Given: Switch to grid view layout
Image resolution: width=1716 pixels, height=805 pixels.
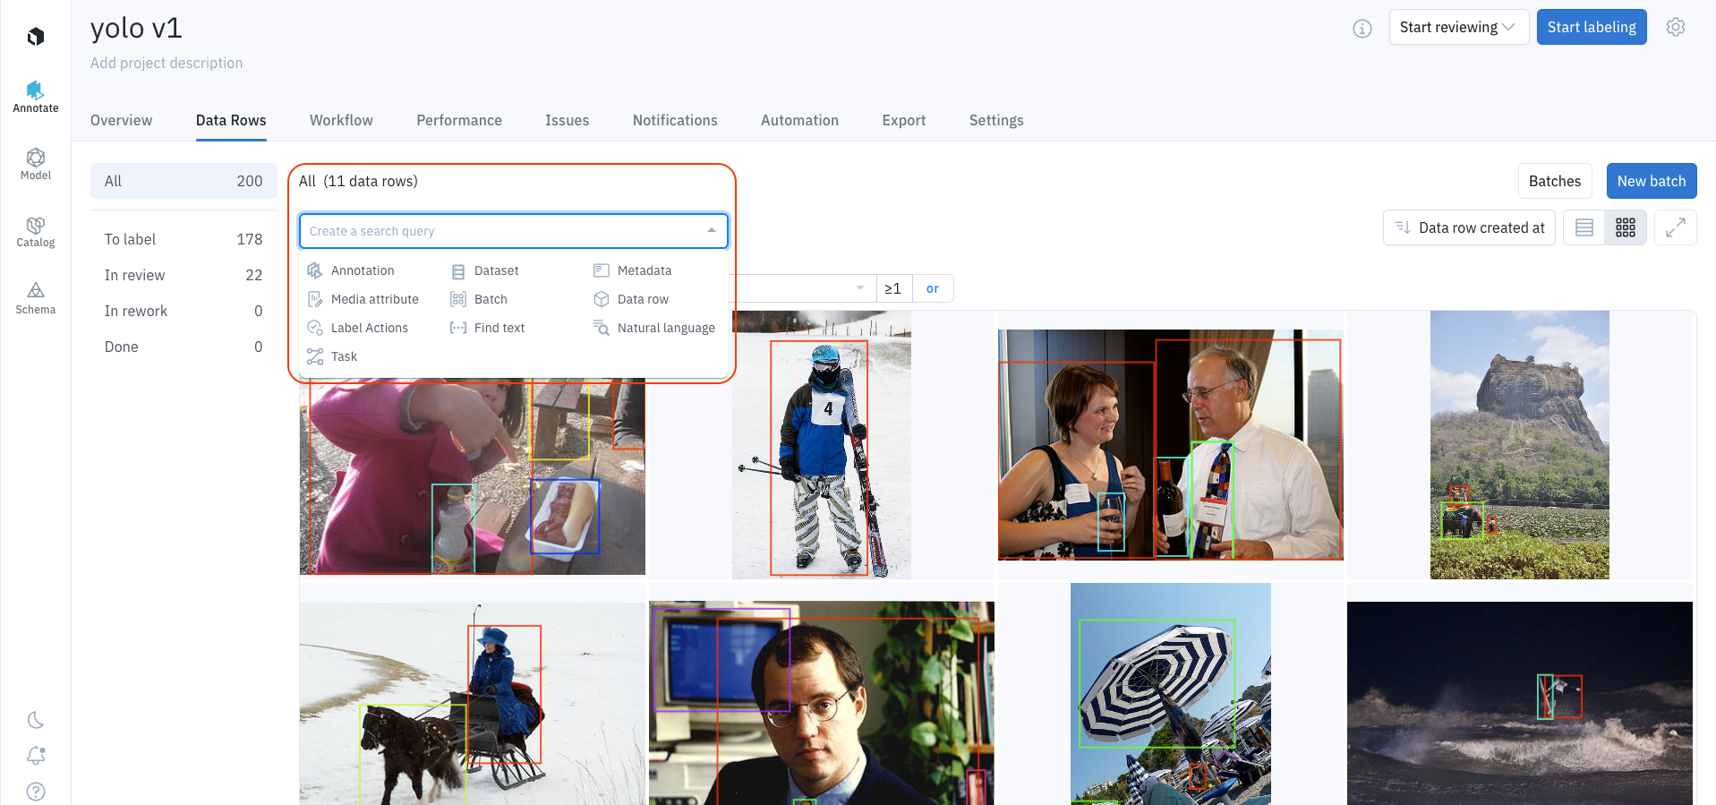Looking at the screenshot, I should pos(1626,227).
